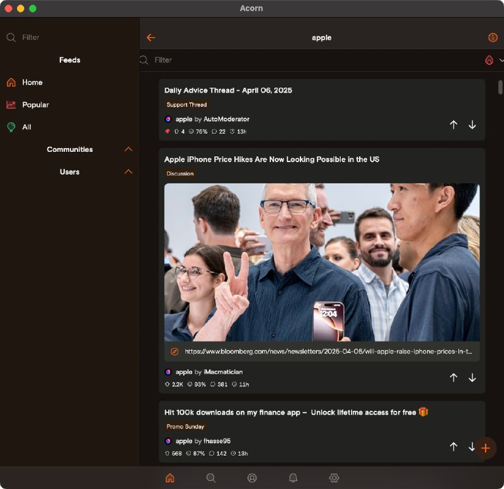Open apple community info icon
504x489 pixels.
[493, 38]
